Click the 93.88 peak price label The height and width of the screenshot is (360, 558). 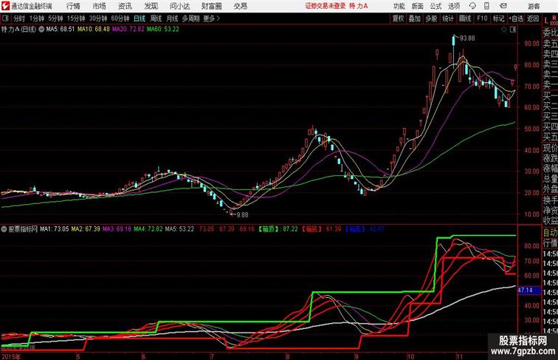point(467,38)
